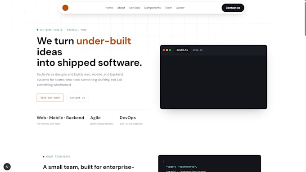Open the About nav link
Image resolution: width=306 pixels, height=172 pixels.
tap(121, 8)
